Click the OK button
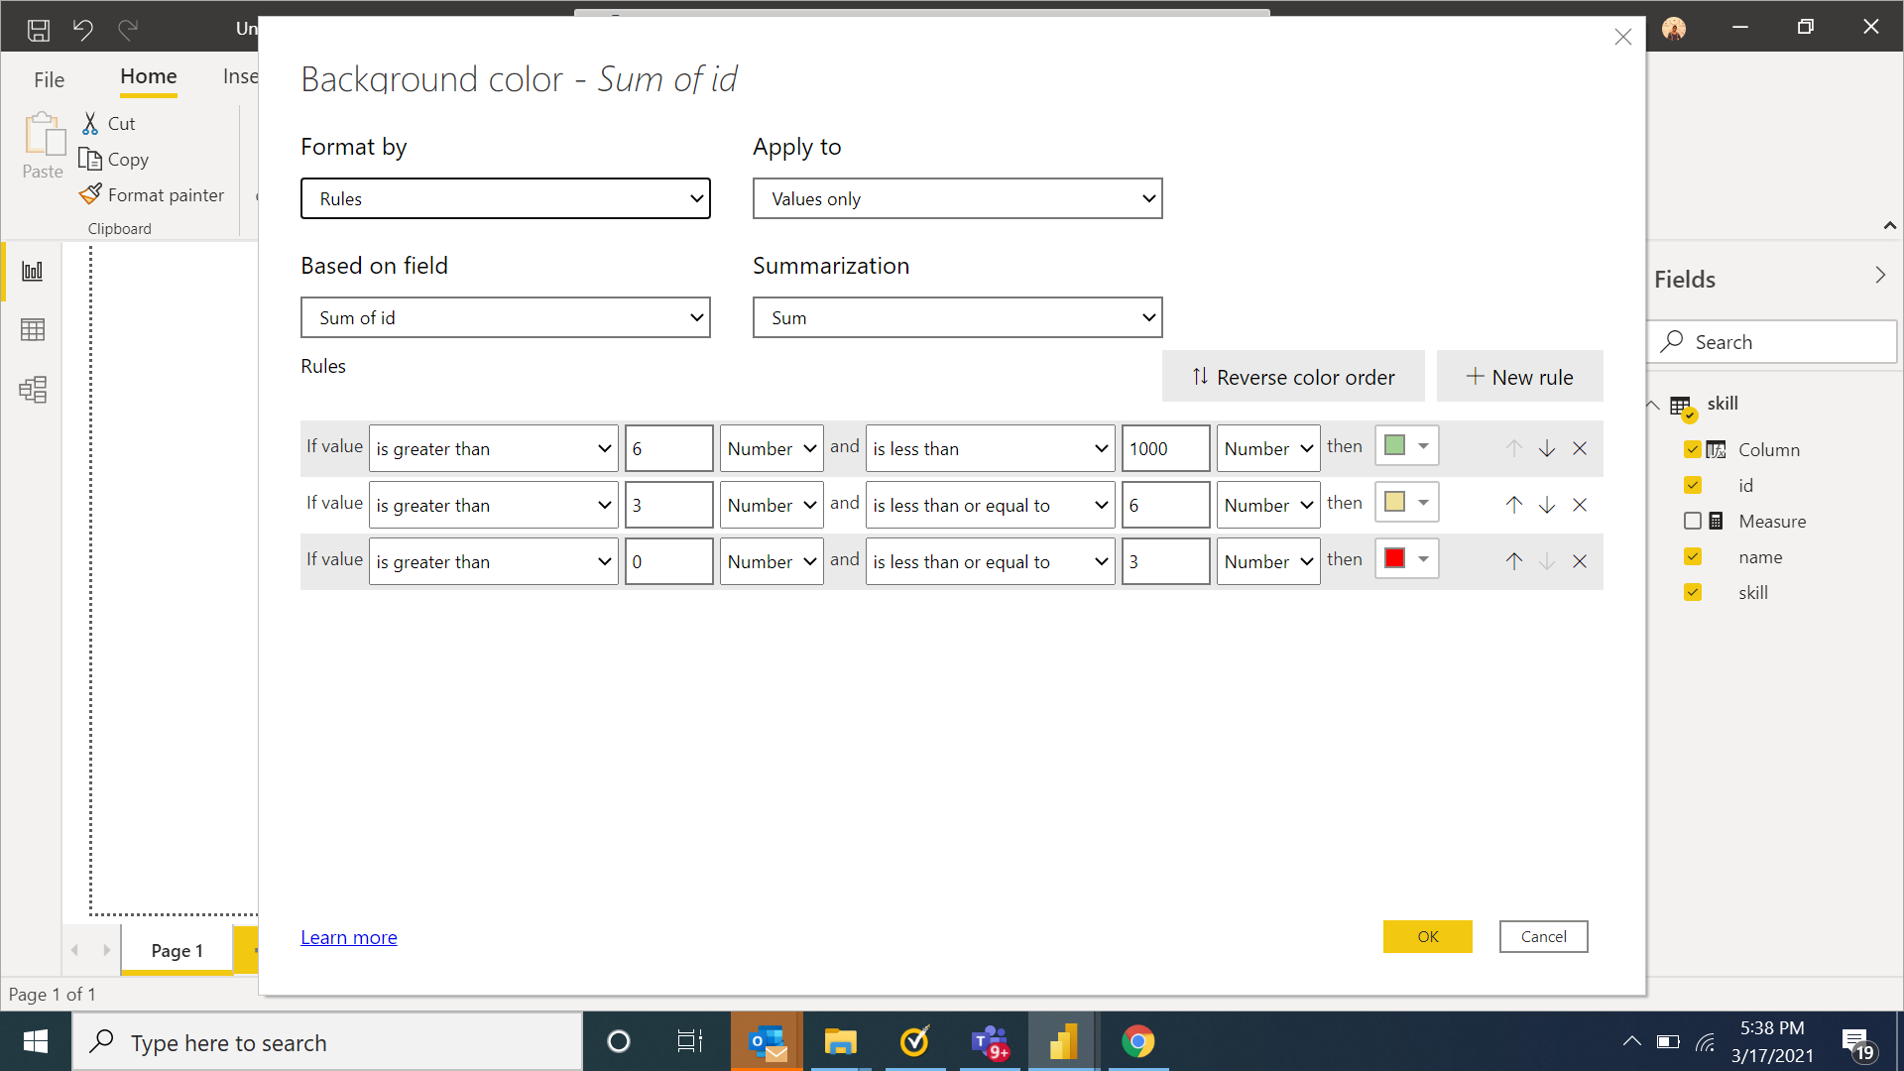This screenshot has height=1071, width=1904. tap(1428, 936)
